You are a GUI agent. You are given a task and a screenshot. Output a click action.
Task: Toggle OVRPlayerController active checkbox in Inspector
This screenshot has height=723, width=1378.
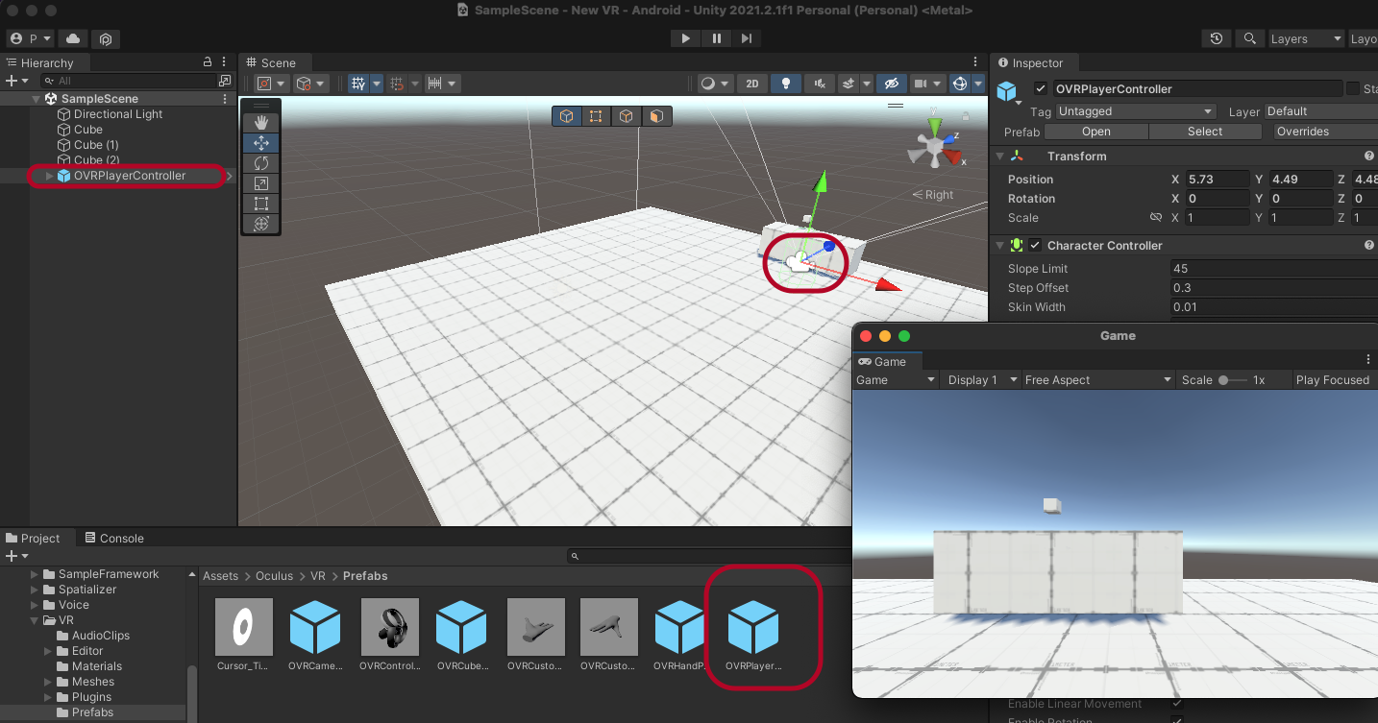click(x=1040, y=89)
